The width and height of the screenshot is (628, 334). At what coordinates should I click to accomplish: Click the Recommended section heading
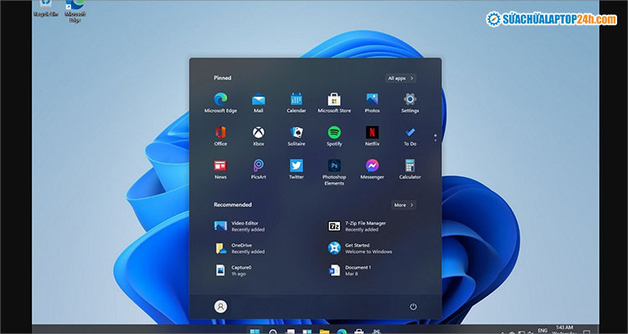[233, 205]
